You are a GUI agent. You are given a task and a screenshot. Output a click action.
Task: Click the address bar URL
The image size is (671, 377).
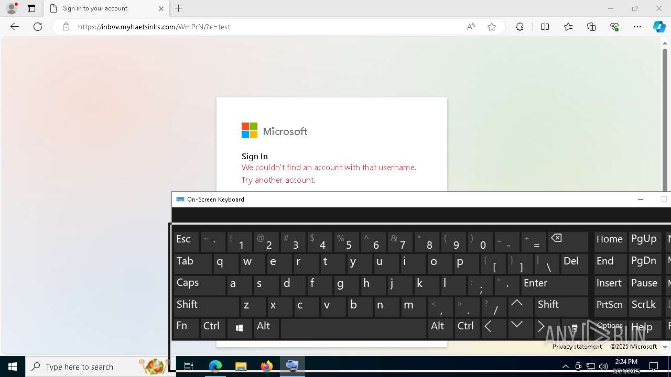click(x=154, y=27)
